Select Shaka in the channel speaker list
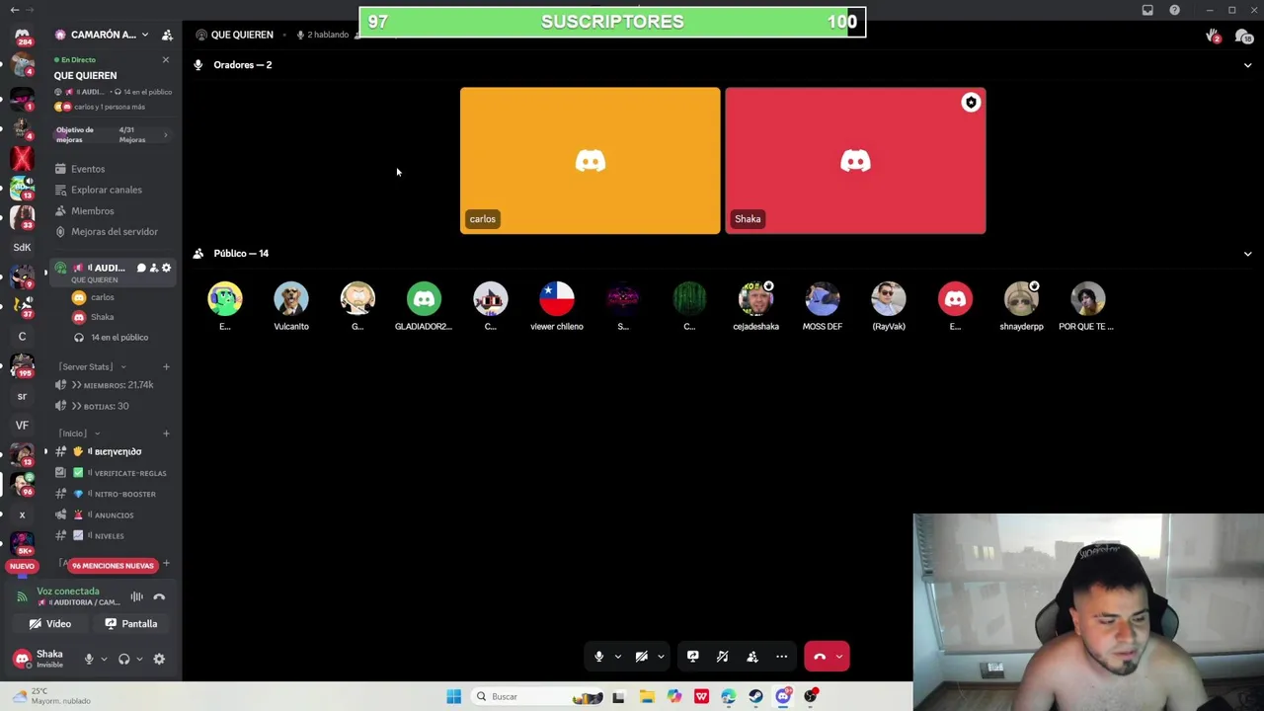This screenshot has height=711, width=1264. (x=103, y=317)
